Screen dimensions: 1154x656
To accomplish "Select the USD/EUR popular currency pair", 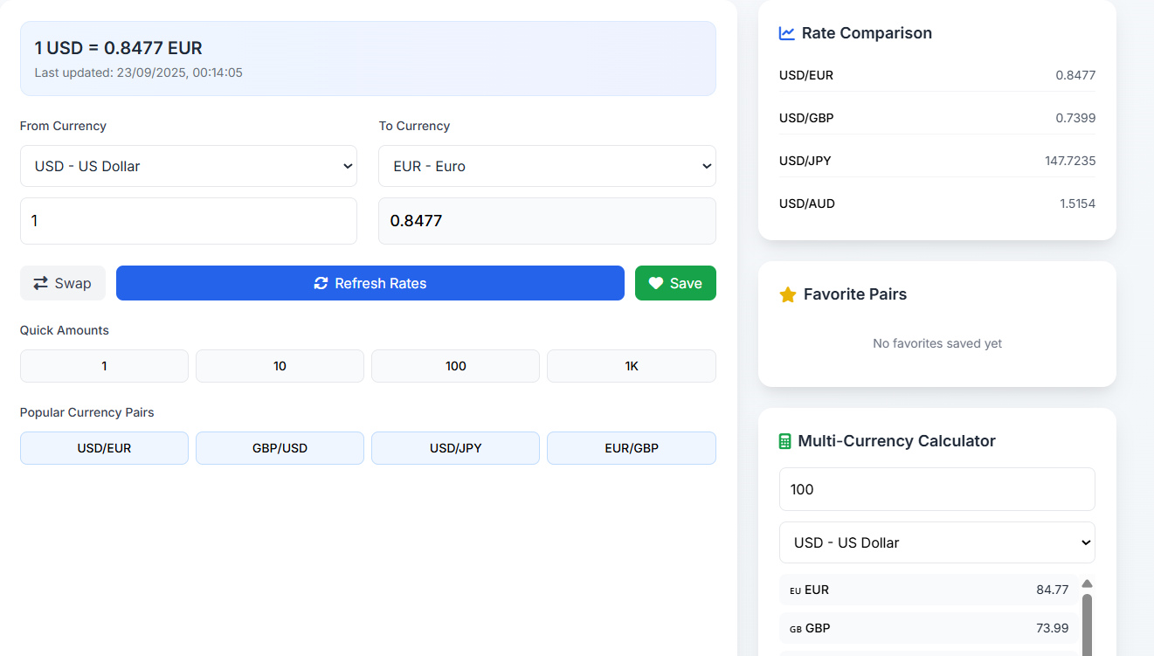I will pos(104,448).
